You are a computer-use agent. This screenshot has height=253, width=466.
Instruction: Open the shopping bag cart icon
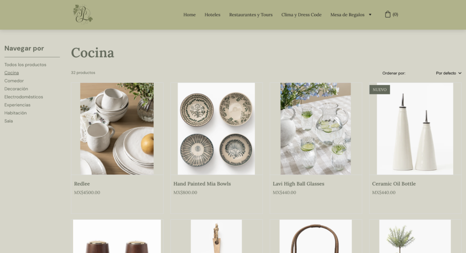click(x=388, y=14)
